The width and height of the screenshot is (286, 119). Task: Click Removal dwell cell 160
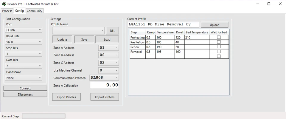point(180,52)
